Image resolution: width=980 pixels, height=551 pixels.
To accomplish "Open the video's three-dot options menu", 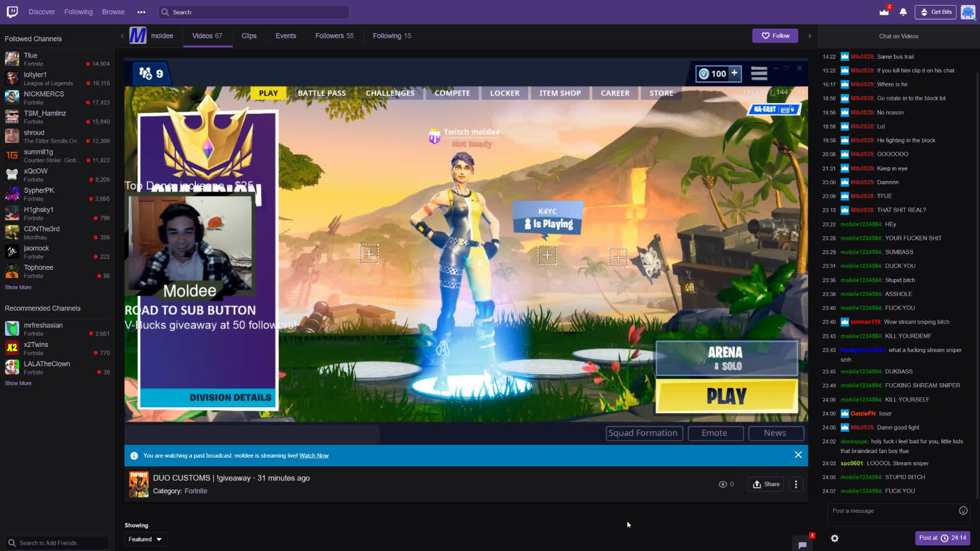I will coord(796,484).
